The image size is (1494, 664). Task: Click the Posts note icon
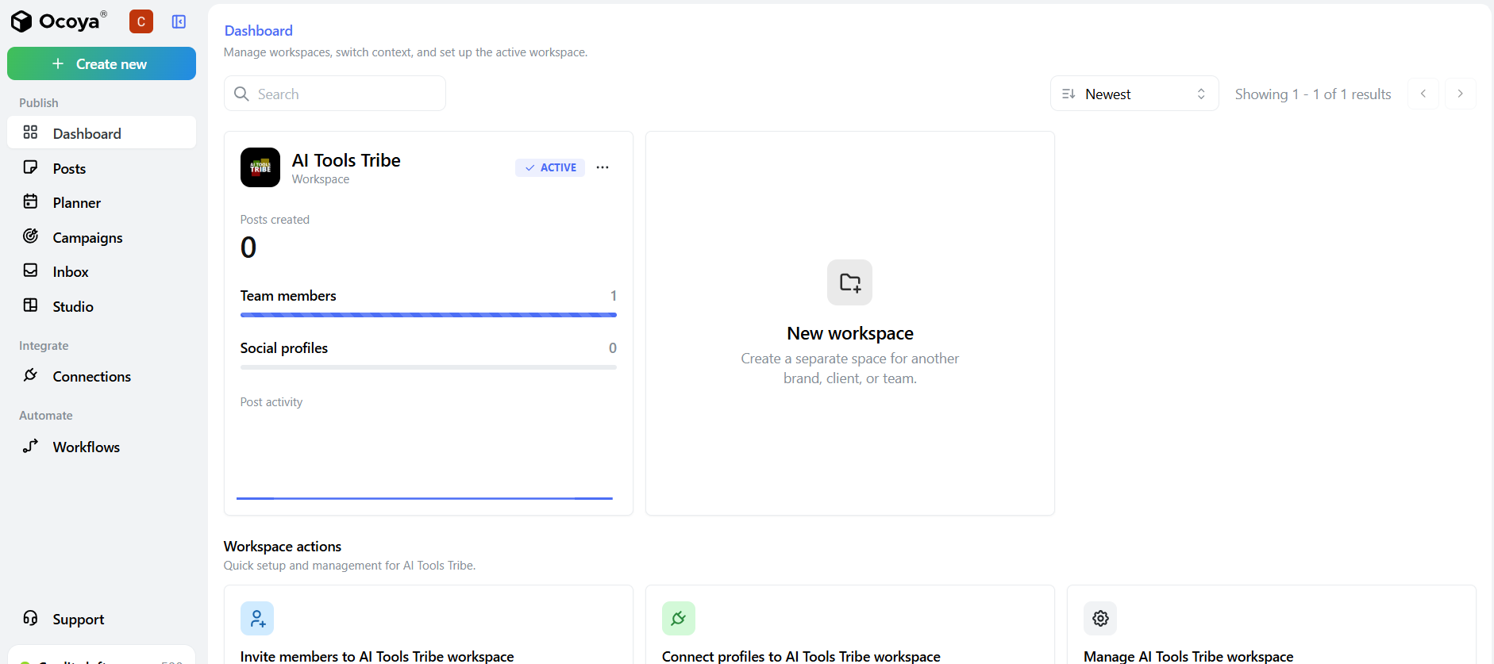point(30,167)
